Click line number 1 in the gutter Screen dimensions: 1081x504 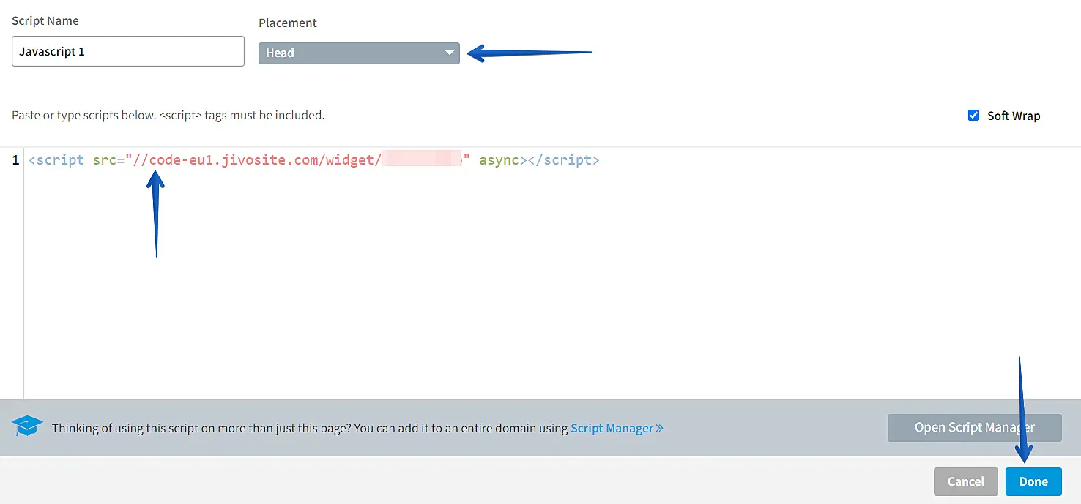tap(15, 159)
